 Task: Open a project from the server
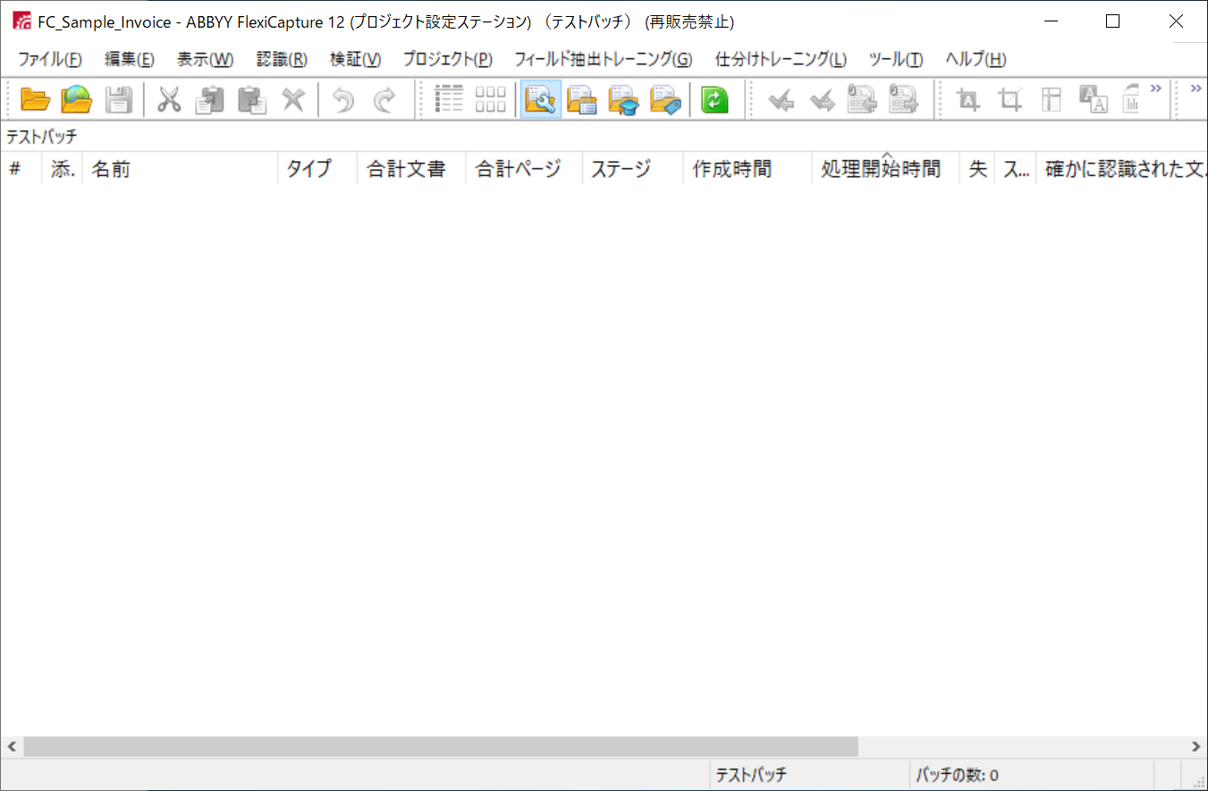click(76, 99)
